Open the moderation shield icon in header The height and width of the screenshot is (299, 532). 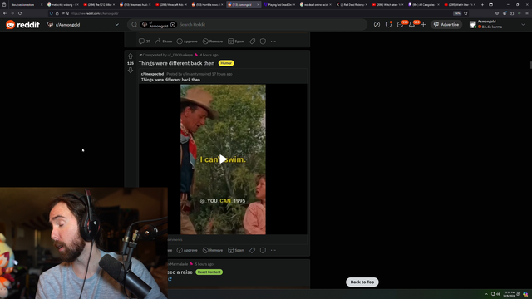point(388,25)
